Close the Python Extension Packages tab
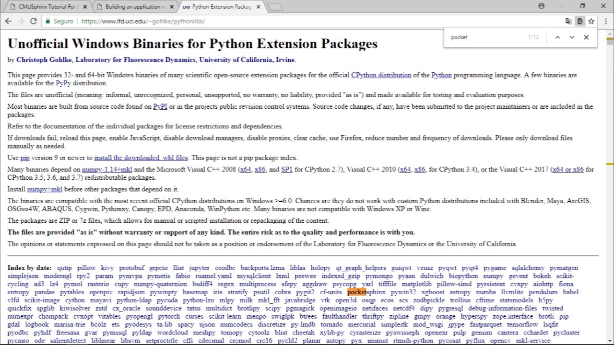 (259, 7)
